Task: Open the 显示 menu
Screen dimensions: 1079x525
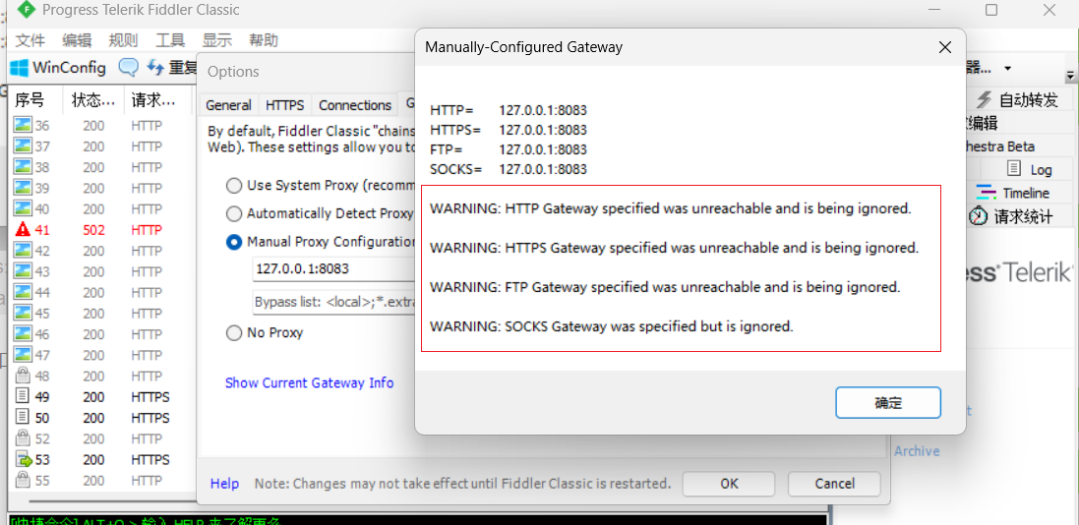Action: pos(216,40)
